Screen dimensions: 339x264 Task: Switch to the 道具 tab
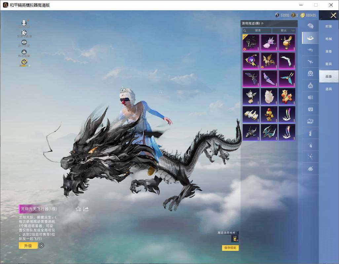tap(329, 89)
